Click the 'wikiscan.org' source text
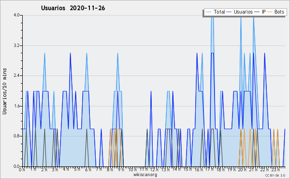 pos(145,175)
